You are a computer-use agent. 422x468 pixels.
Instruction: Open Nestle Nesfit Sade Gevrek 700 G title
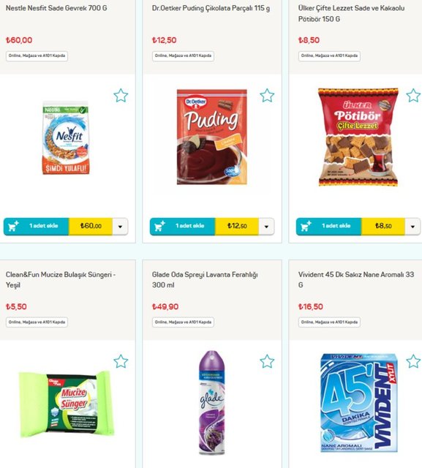(x=56, y=8)
